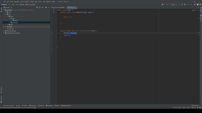Open the Edit menu

click(8, 2)
